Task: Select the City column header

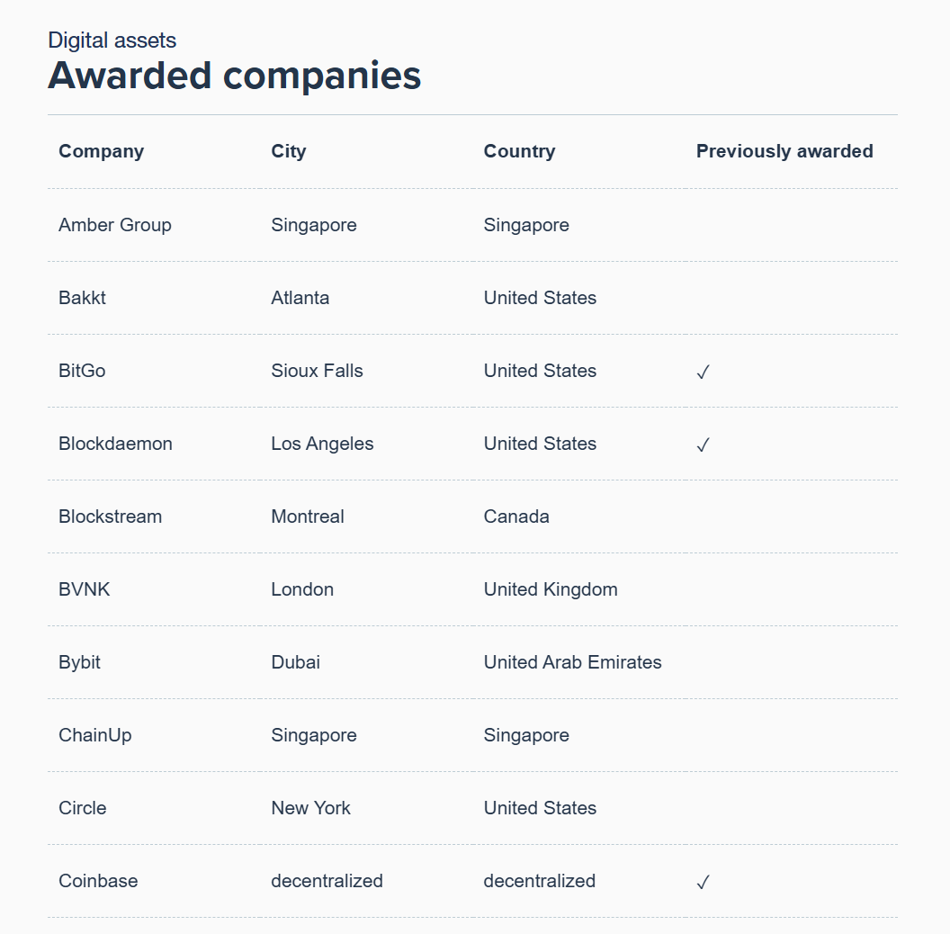Action: pos(289,151)
